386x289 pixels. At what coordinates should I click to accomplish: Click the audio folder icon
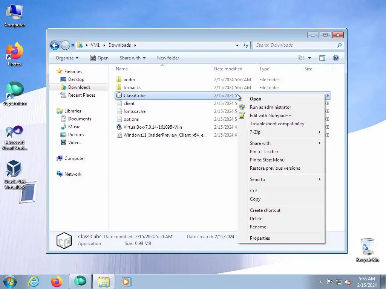119,80
